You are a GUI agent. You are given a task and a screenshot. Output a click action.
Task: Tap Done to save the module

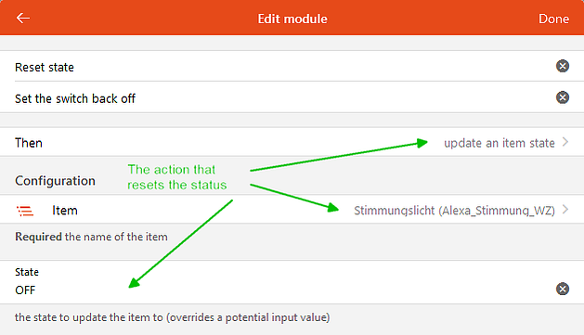click(553, 19)
